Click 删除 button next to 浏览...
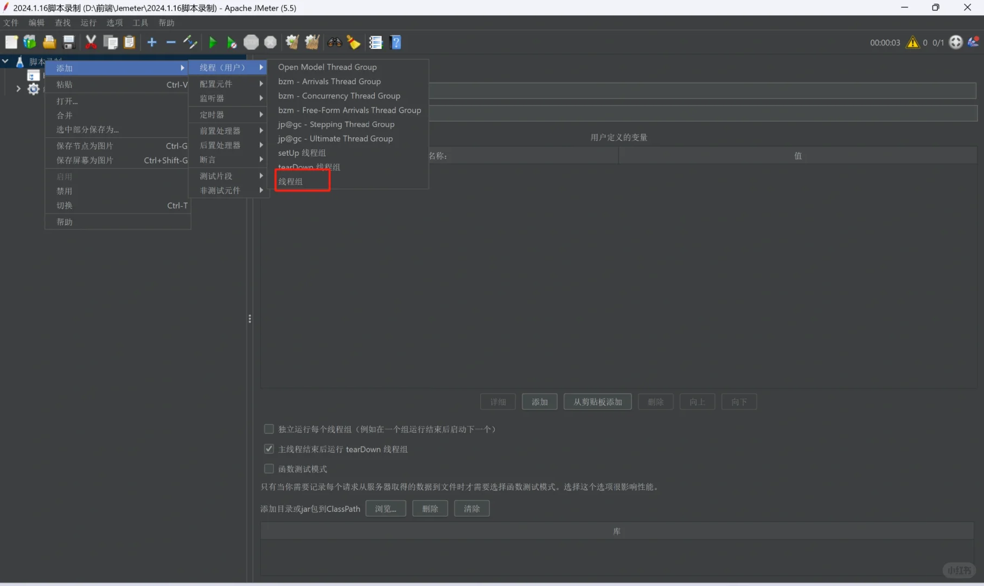The height and width of the screenshot is (586, 984). pos(430,509)
